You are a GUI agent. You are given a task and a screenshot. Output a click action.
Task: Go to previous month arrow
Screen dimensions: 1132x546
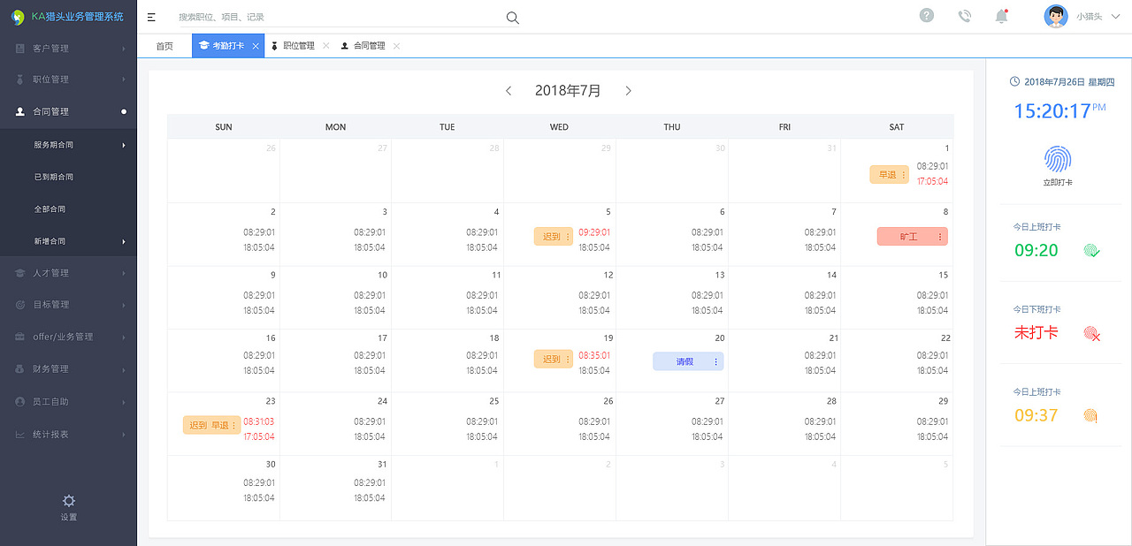(x=509, y=91)
